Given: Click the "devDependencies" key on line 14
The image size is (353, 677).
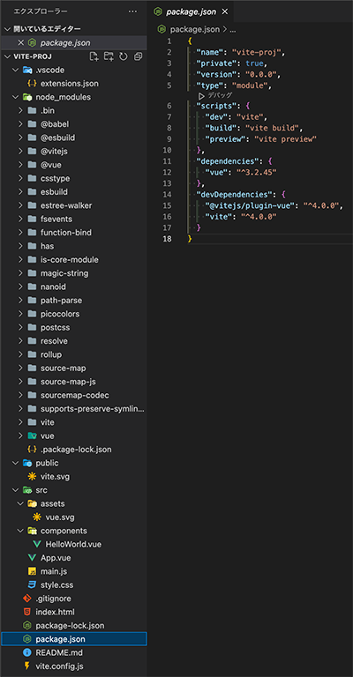Looking at the screenshot, I should point(233,194).
